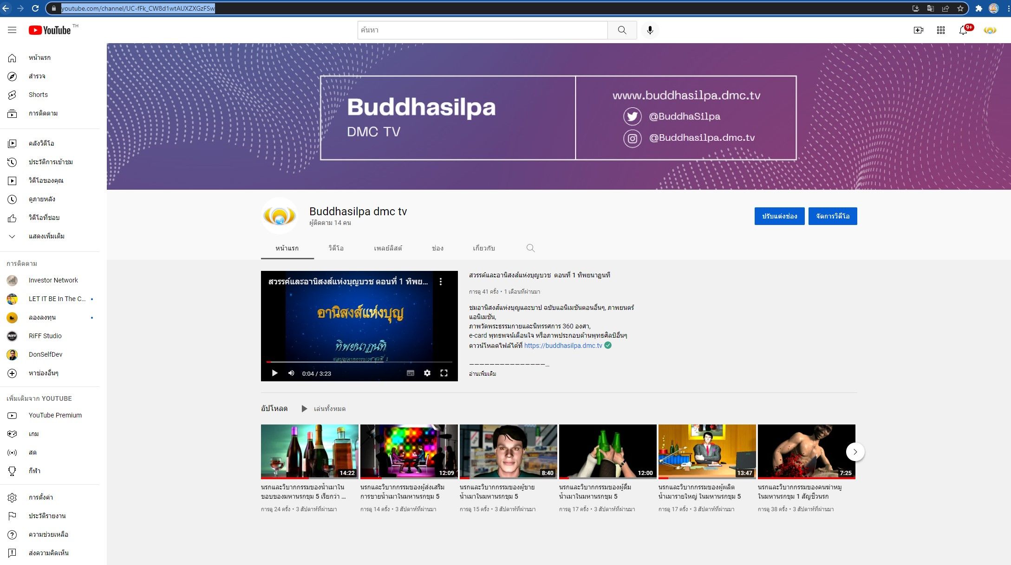The height and width of the screenshot is (565, 1011).
Task: Open the create video camera icon
Action: (x=918, y=30)
